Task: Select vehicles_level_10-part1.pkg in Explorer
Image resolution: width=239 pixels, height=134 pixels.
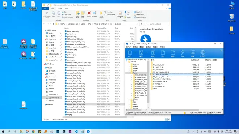Action: click(76, 109)
